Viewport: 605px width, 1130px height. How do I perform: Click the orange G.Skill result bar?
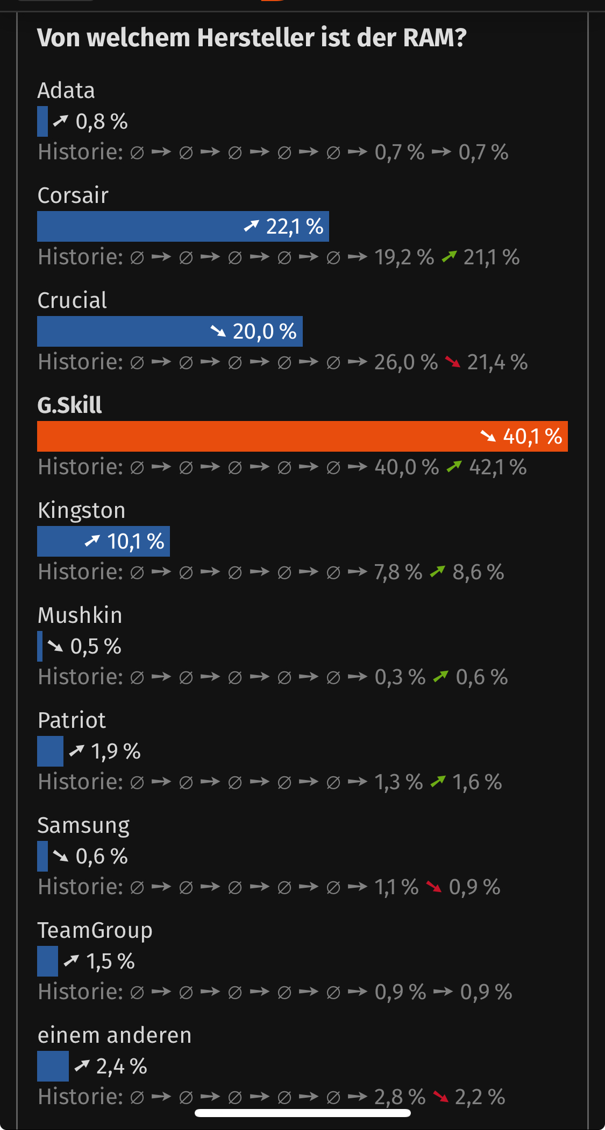(x=302, y=436)
